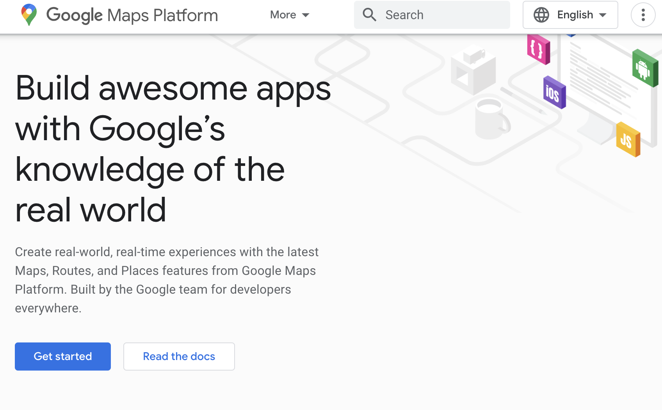Screen dimensions: 662x410
Task: Click the pink curly braces cube icon
Action: click(x=539, y=49)
